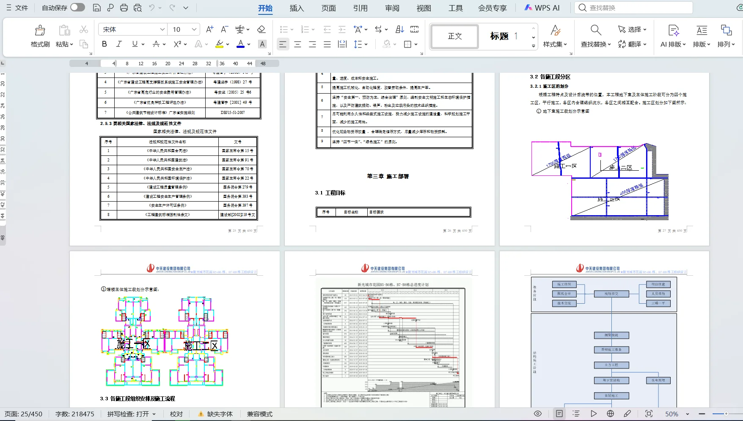Toggle the 自动保存 auto-save switch
The height and width of the screenshot is (421, 743).
(77, 8)
